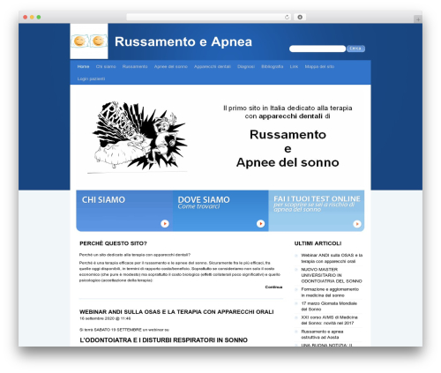
Task: Open Diagnosi menu item
Action: [x=246, y=66]
